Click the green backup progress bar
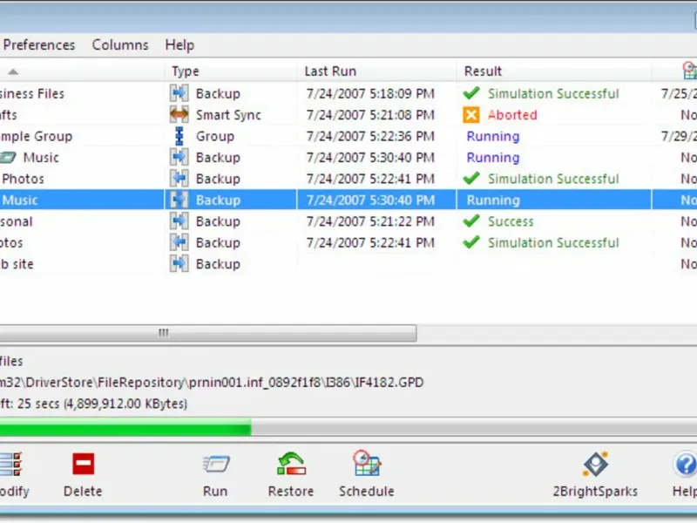Viewport: 697px width, 523px height. click(x=125, y=429)
